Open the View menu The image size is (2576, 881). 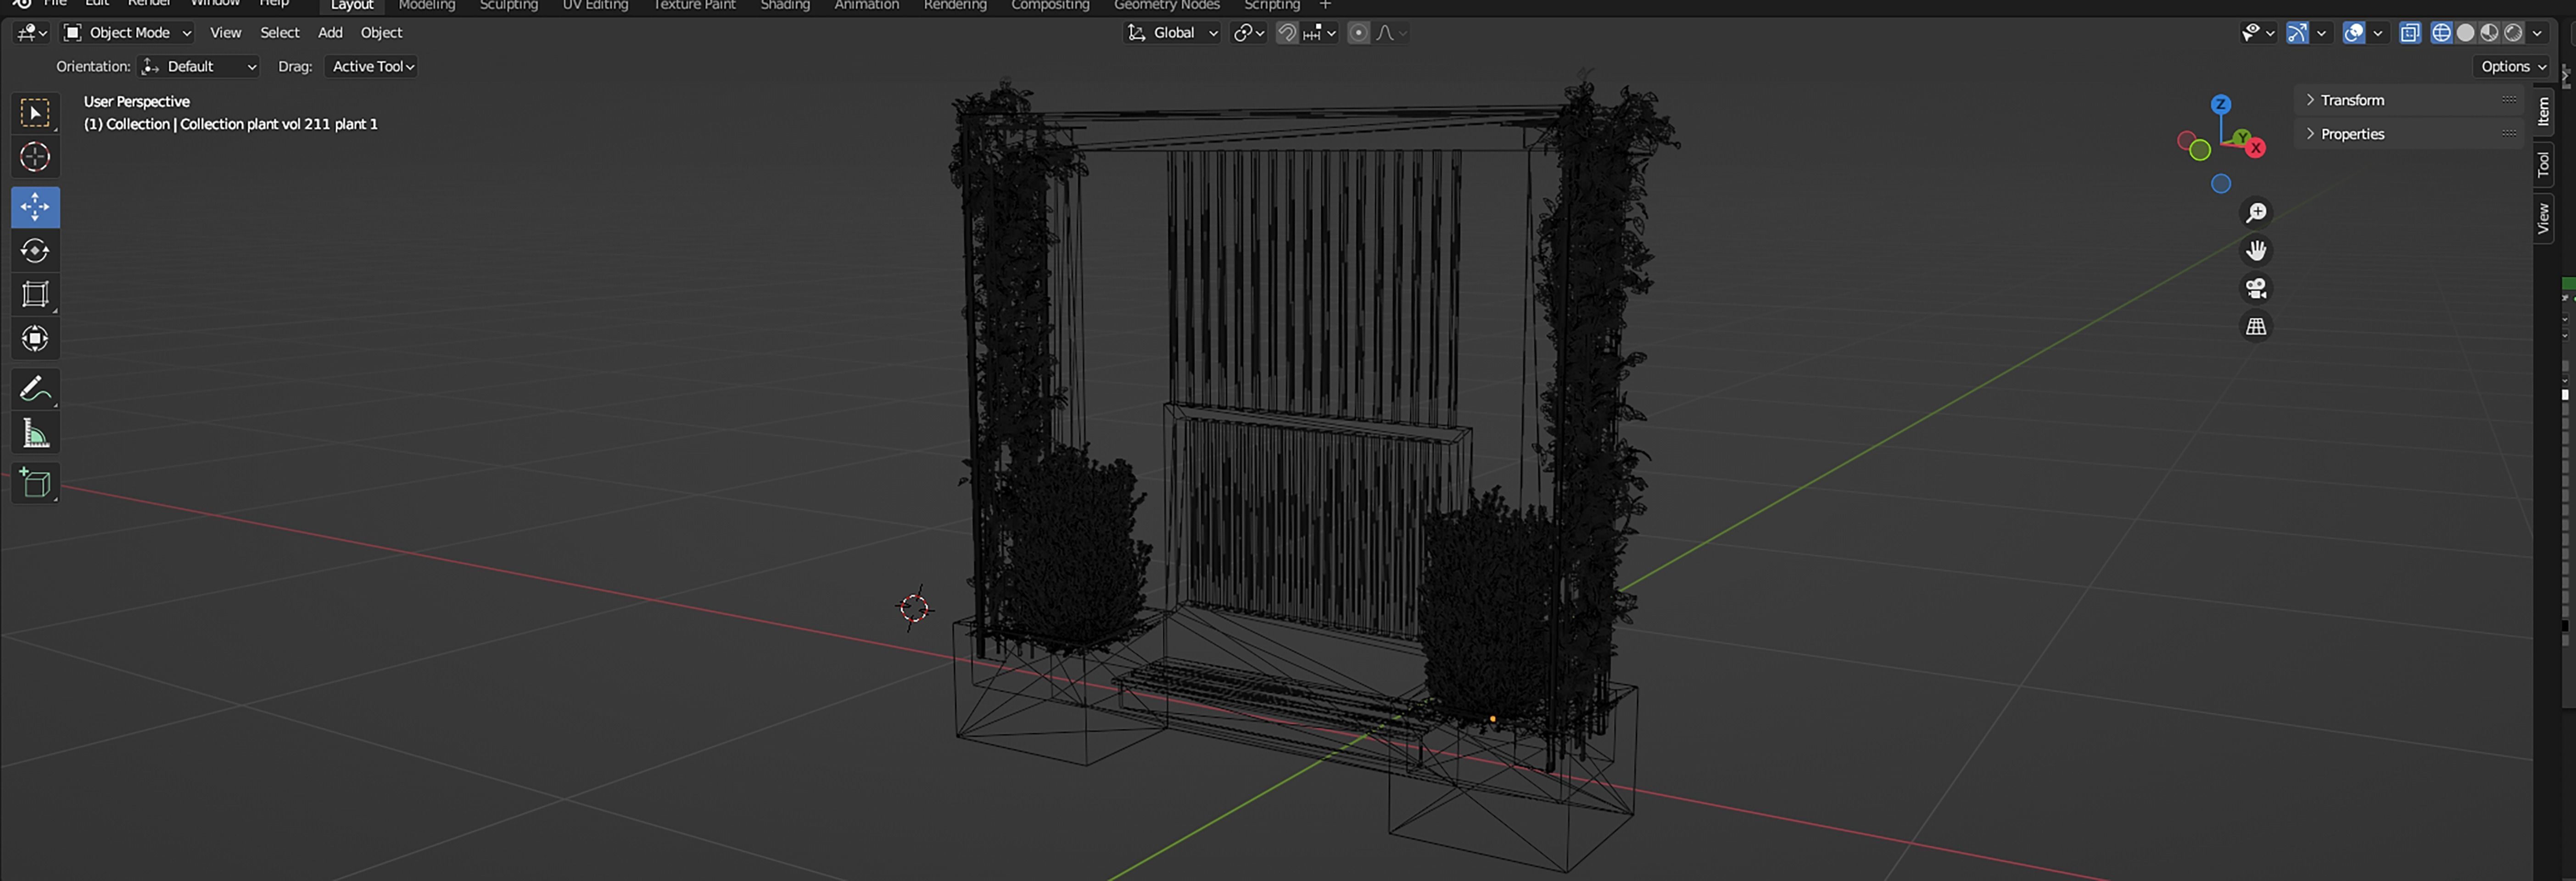click(x=225, y=33)
